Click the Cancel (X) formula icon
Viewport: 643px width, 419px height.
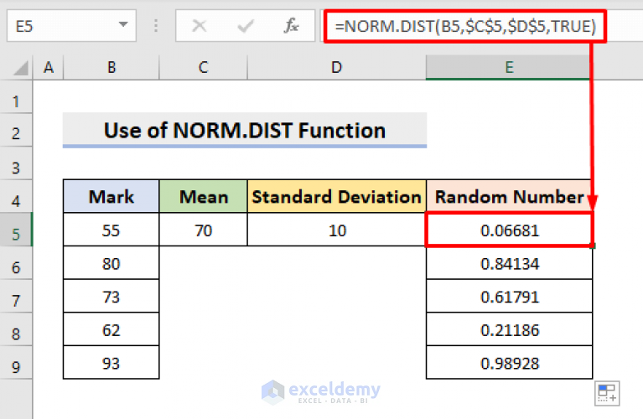(200, 26)
